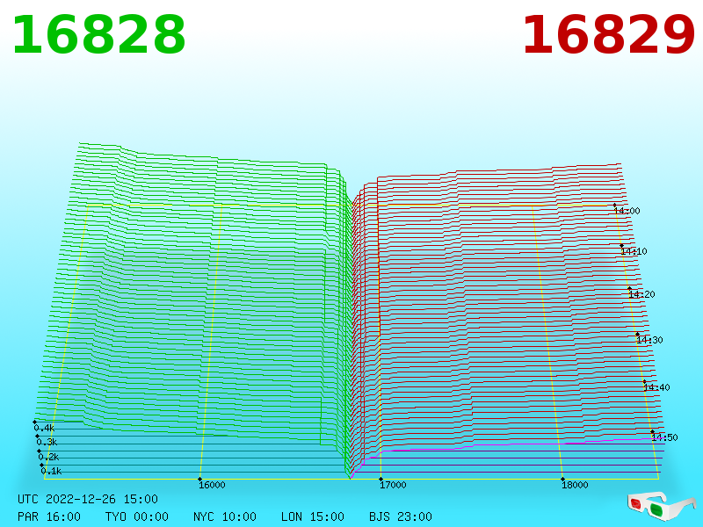Screen dimensions: 703x527
Task: Click the 18000 price axis label
Action: pos(575,485)
